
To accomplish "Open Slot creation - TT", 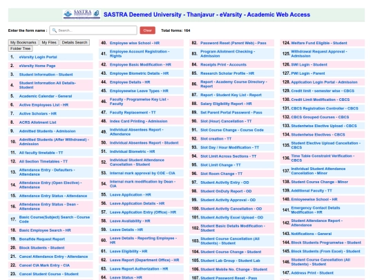I will [216, 139].
